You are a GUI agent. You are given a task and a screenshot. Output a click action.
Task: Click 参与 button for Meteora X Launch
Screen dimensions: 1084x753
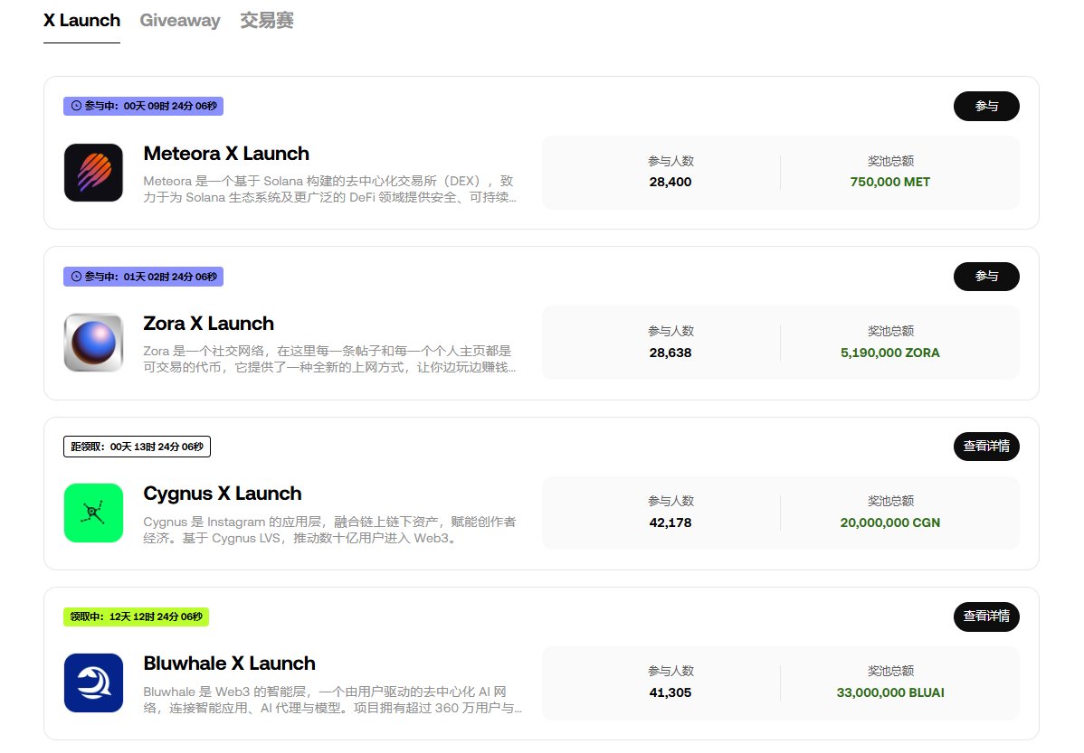(986, 106)
